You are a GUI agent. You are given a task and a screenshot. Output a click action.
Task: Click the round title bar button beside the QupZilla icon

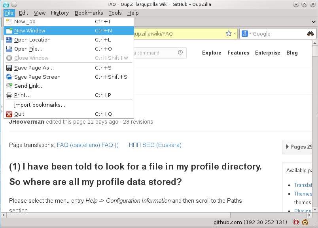pos(14,4)
